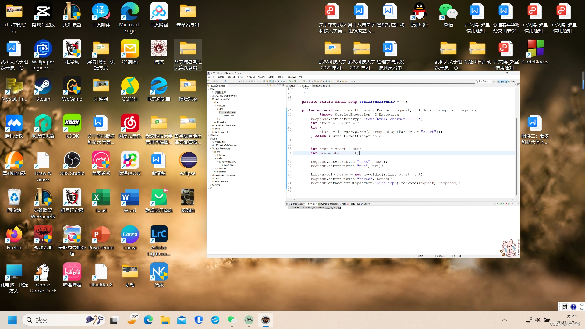The width and height of the screenshot is (585, 329).
Task: Click the Debug bug icon in Eclipse toolbar
Action: coord(284,81)
